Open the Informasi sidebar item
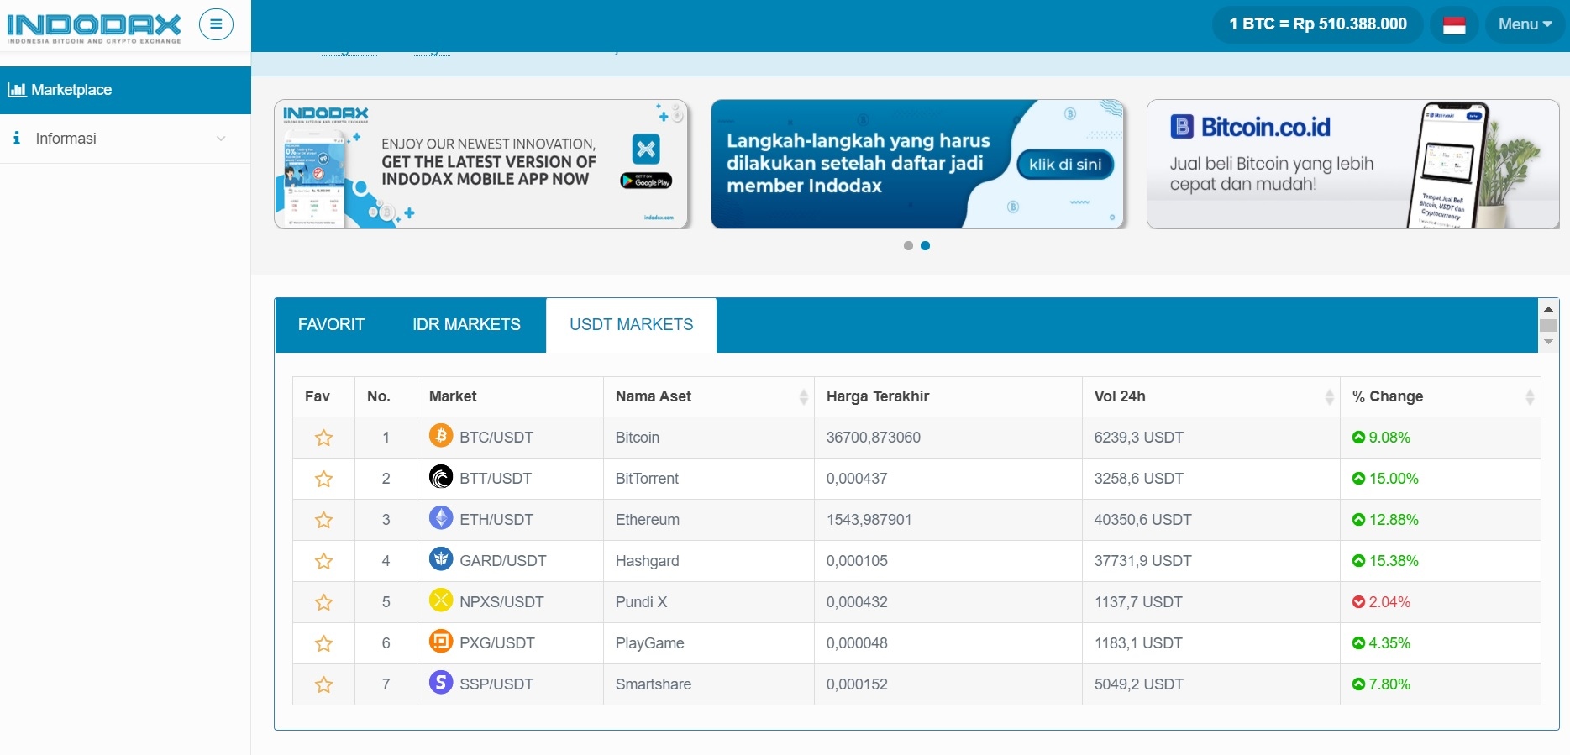This screenshot has width=1570, height=755. 125,139
